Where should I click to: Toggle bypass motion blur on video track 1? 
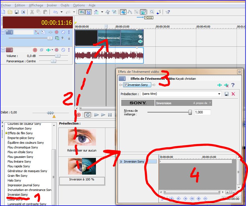tap(37, 32)
